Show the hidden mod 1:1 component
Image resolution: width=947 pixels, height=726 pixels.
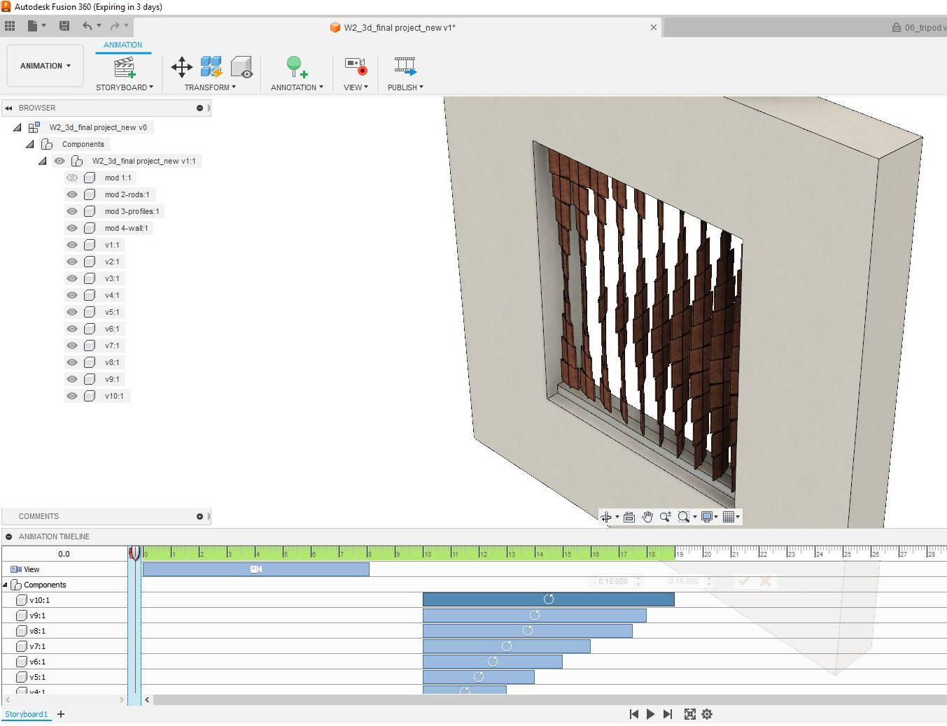tap(72, 178)
